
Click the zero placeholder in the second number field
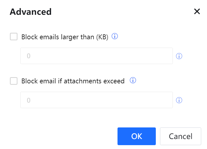coord(29,100)
